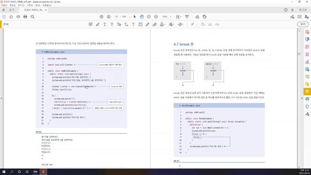Switch to the 홈 tab
The width and height of the screenshot is (311, 175).
pos(3,10)
